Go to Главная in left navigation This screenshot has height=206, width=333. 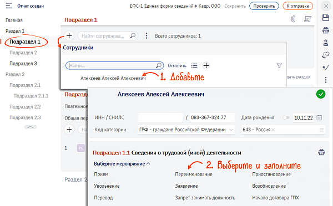pyautogui.click(x=14, y=20)
